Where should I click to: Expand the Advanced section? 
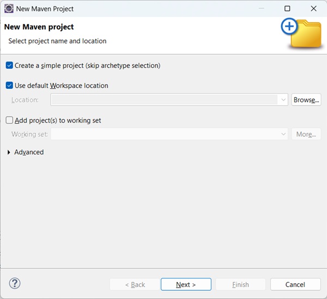point(9,152)
